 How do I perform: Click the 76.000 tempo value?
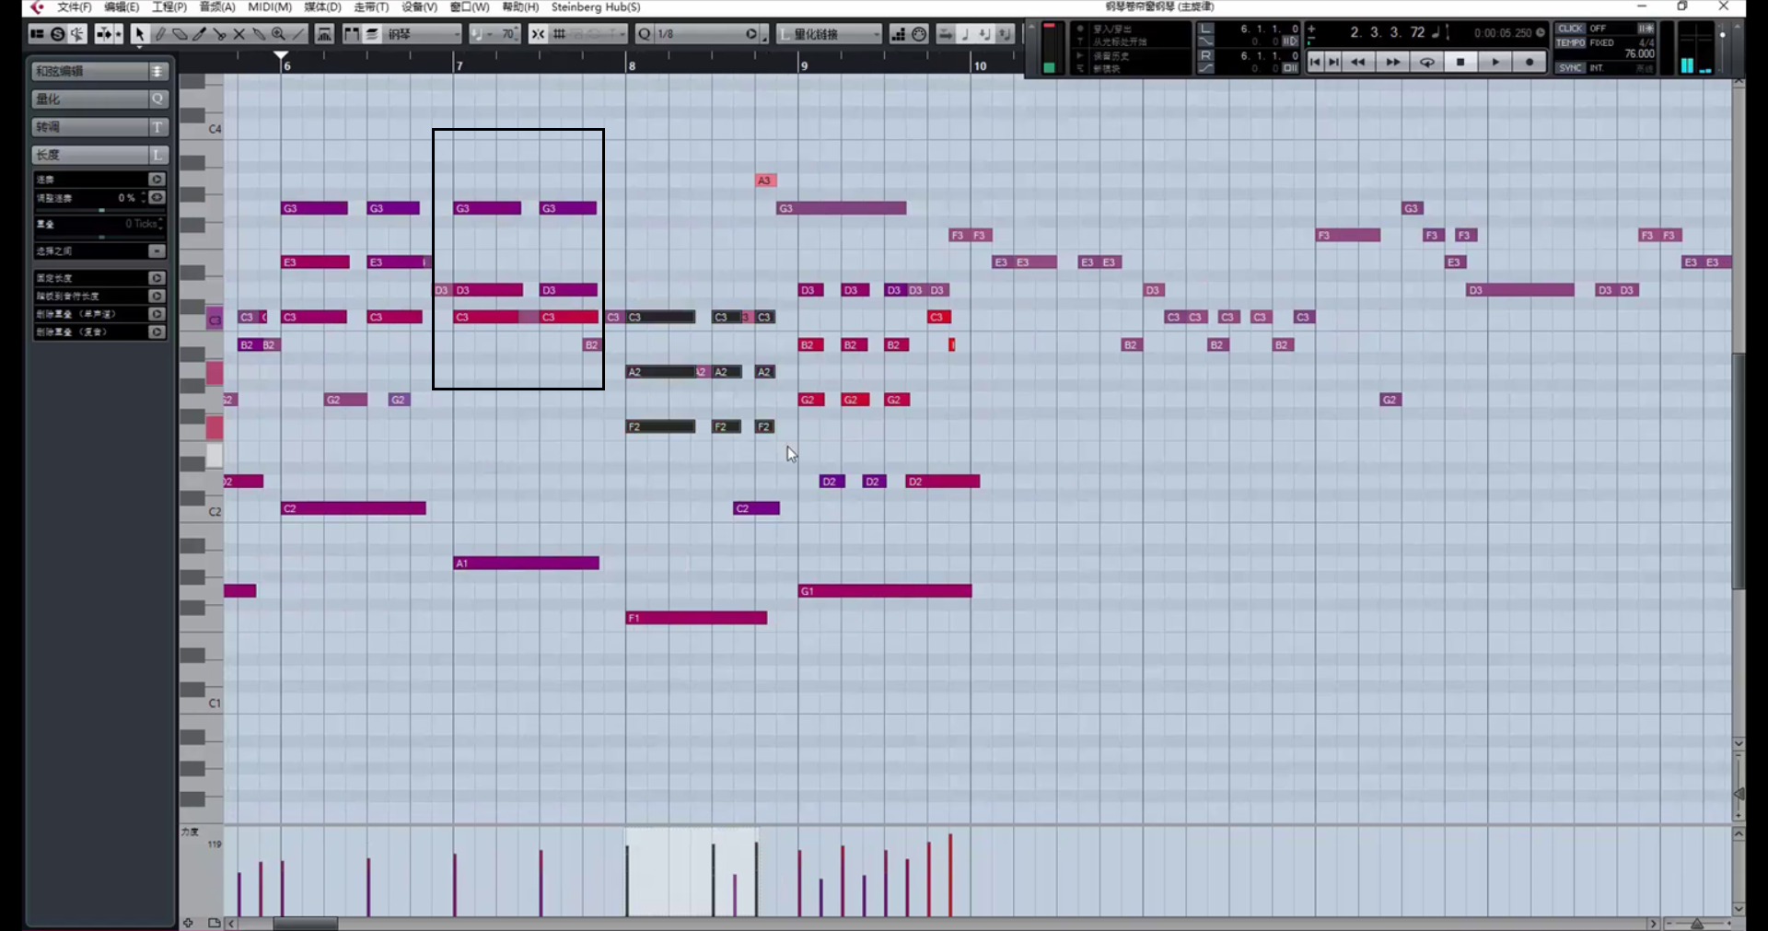[x=1639, y=54]
